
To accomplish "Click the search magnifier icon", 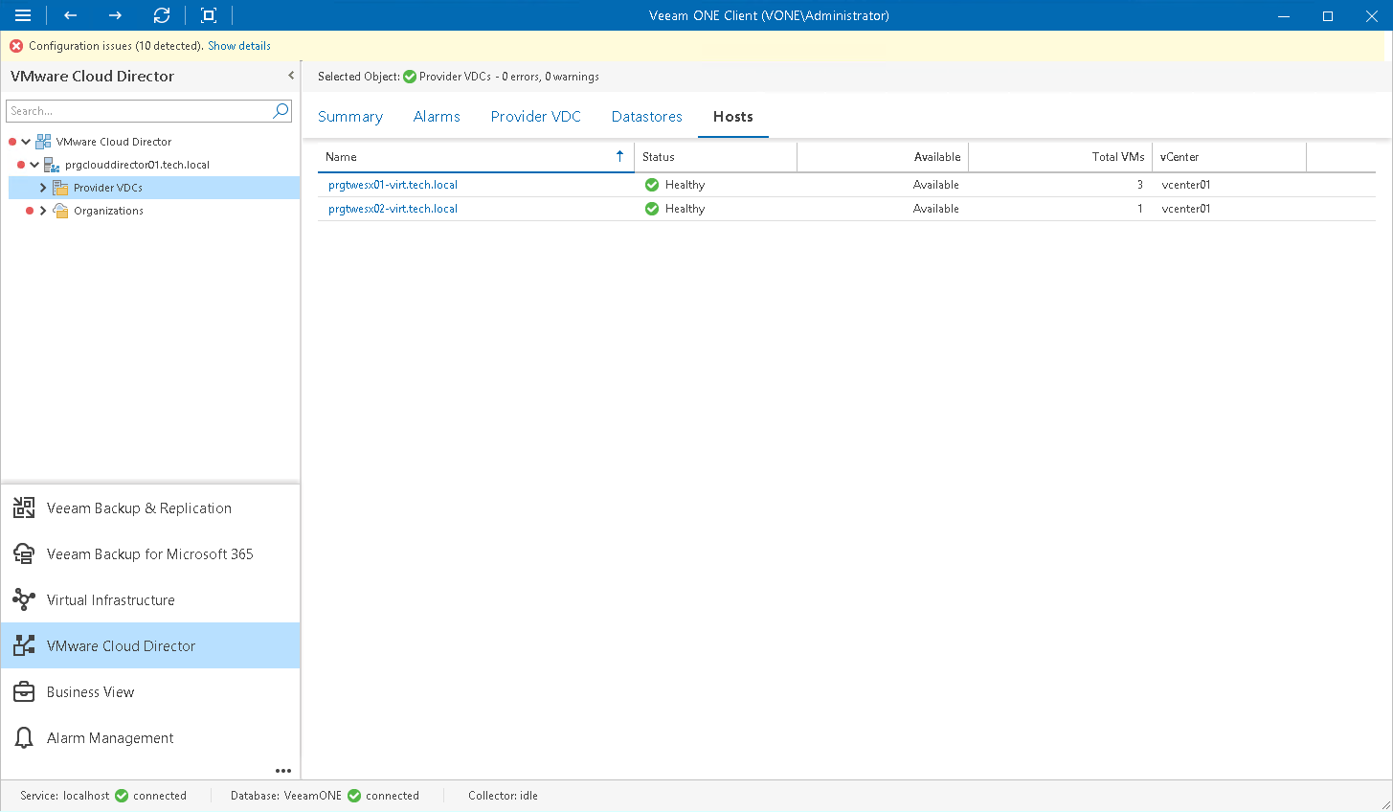I will tap(281, 111).
